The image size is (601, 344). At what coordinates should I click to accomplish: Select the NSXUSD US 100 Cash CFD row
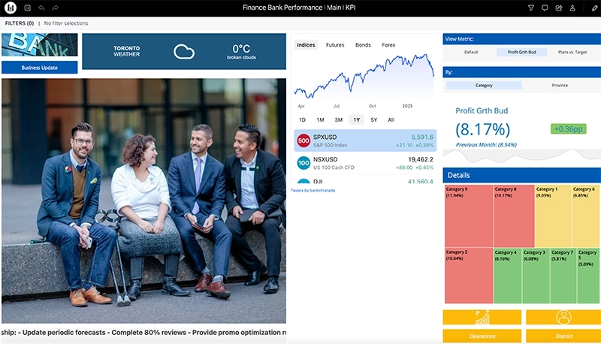point(365,163)
